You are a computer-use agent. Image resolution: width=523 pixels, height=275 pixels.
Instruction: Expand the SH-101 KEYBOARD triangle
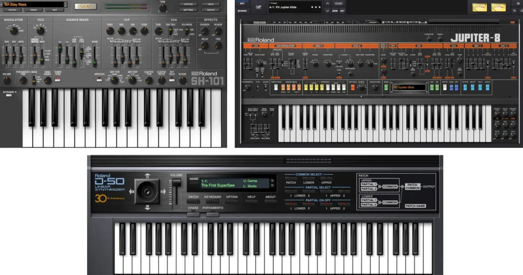[16, 92]
